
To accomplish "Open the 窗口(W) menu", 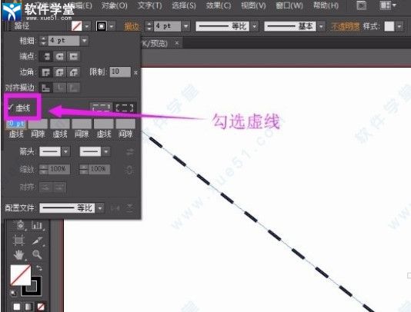I will tap(289, 5).
